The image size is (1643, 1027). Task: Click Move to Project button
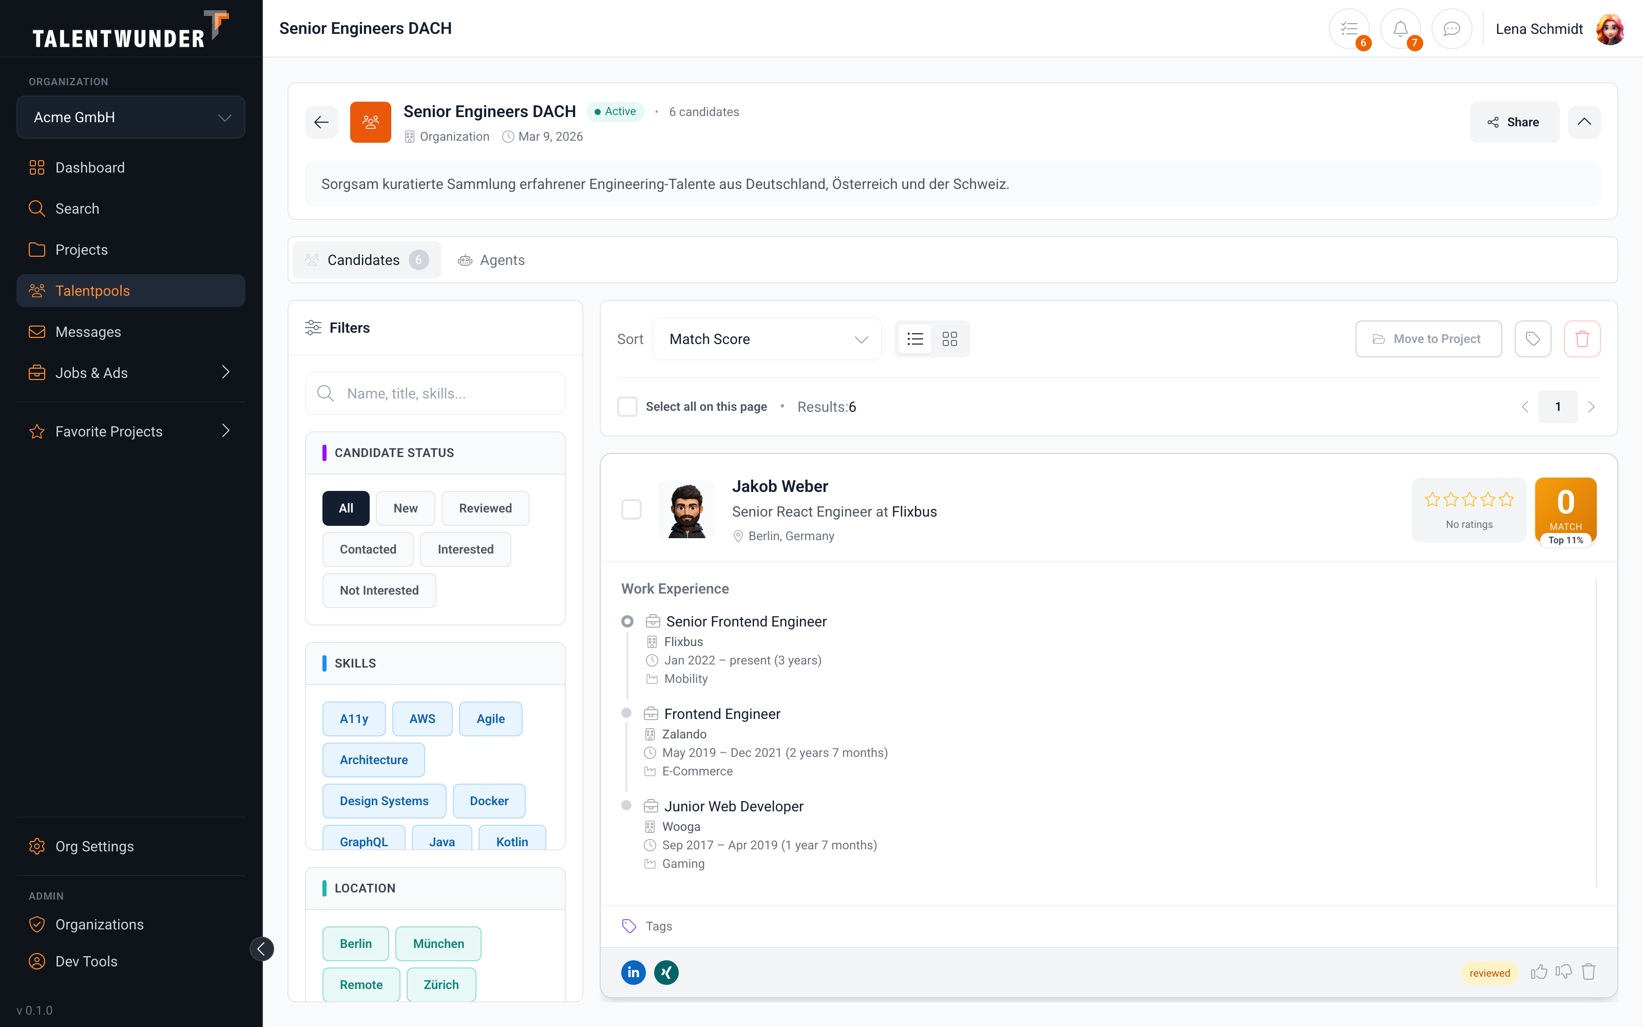click(1428, 339)
